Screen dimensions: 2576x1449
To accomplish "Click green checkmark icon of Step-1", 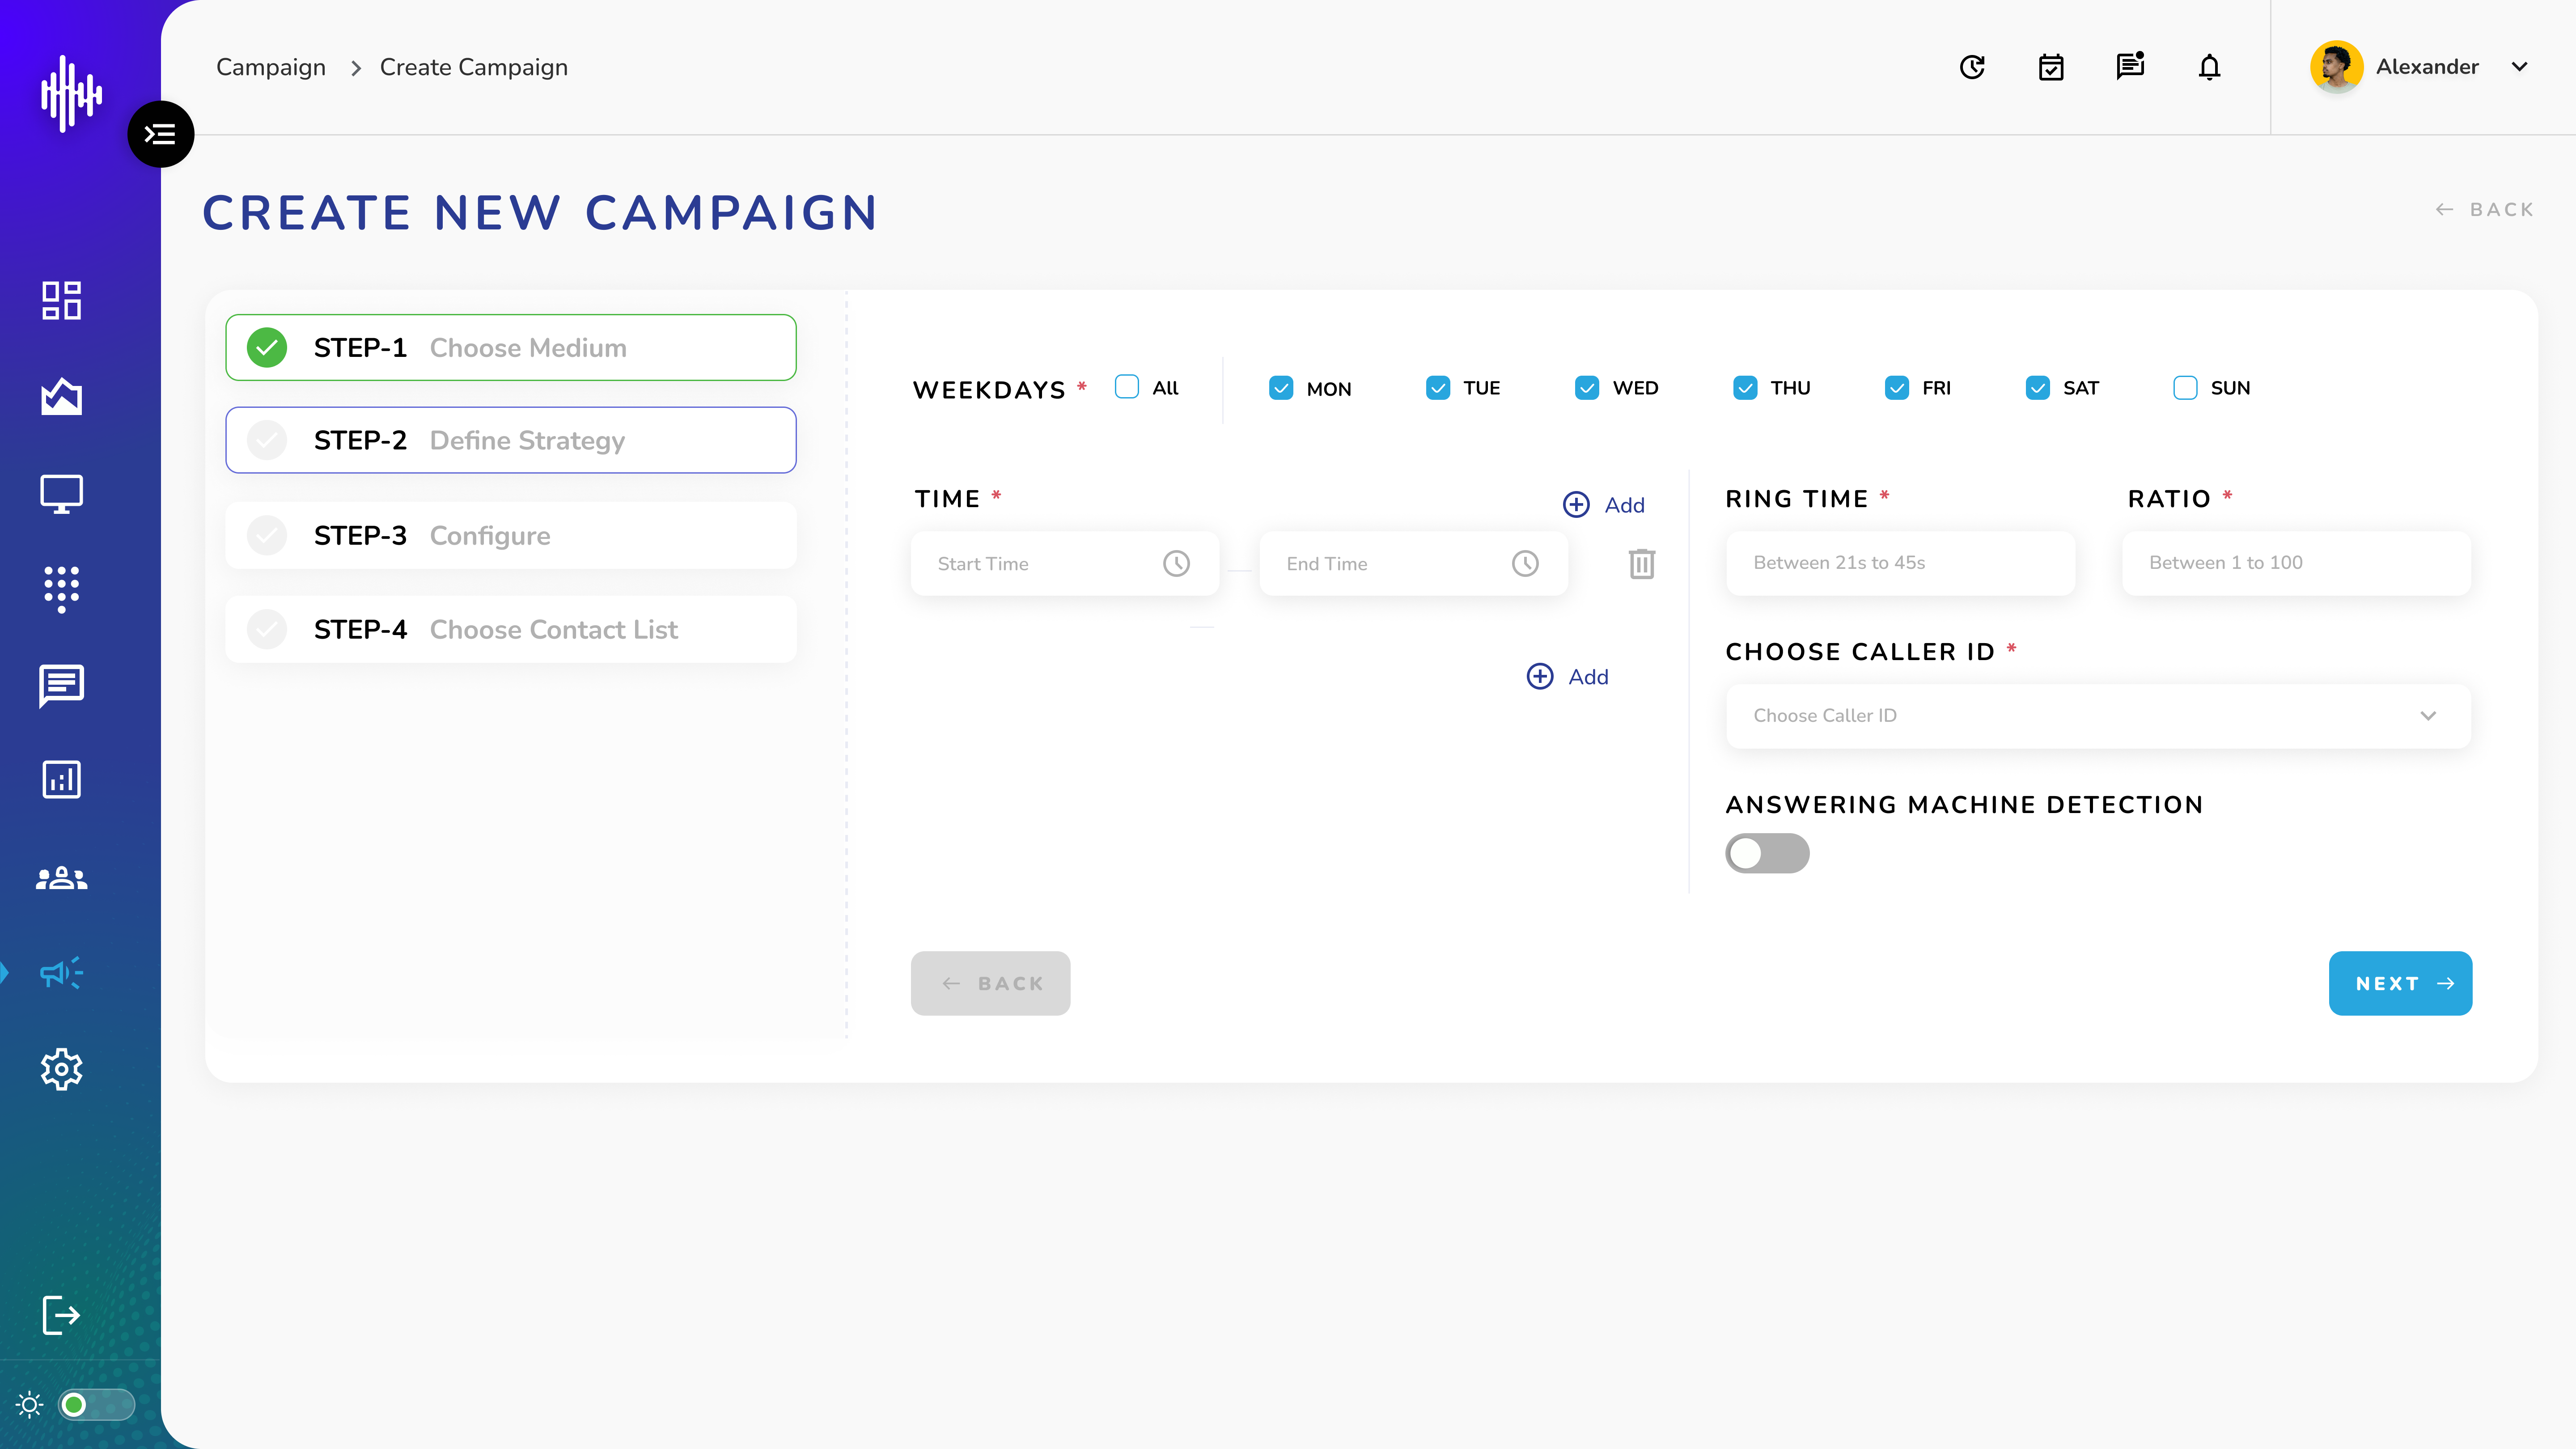I will pos(267,348).
